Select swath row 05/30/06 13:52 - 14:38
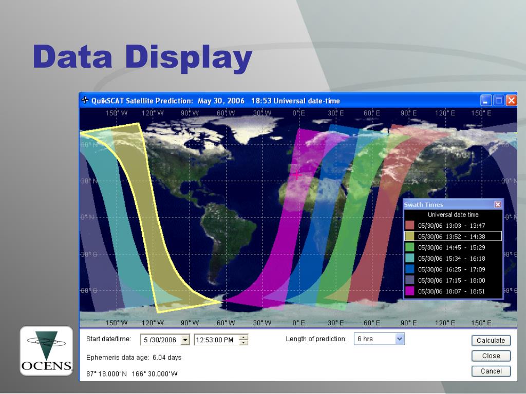Screen dimensions: 526x394 click(453, 236)
